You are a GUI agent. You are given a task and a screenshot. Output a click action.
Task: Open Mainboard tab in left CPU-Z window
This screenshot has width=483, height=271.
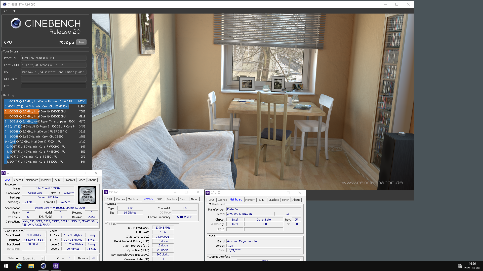[x=32, y=180]
